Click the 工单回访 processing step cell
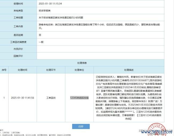 (x=51, y=98)
